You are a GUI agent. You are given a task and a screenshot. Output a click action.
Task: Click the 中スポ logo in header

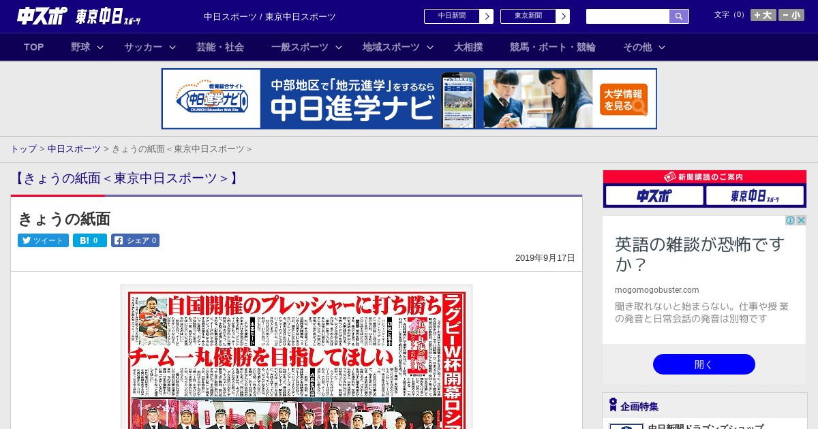42,16
